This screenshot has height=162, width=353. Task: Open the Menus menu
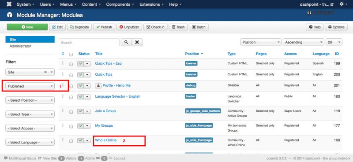[68, 4]
